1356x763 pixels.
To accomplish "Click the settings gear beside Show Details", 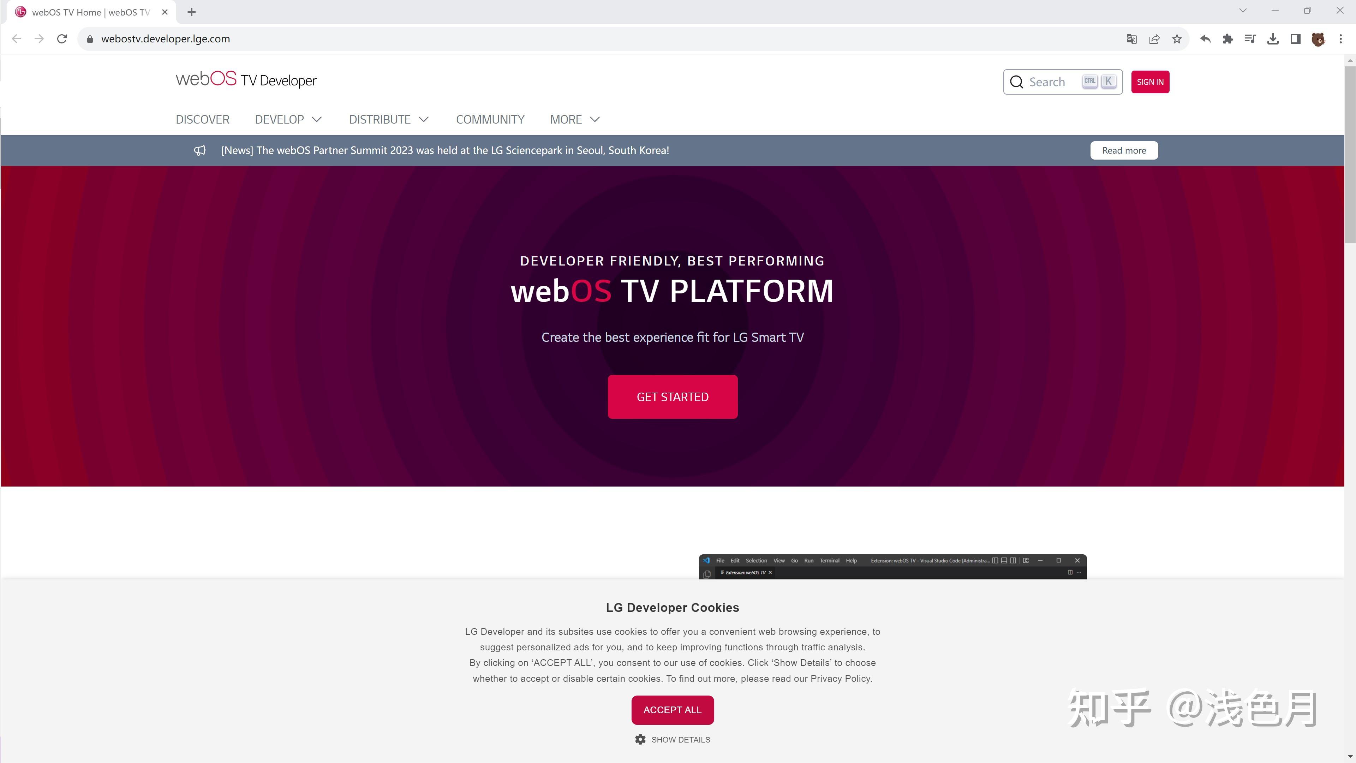I will click(640, 739).
